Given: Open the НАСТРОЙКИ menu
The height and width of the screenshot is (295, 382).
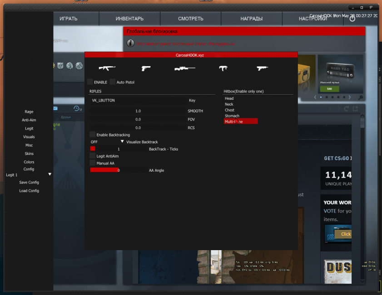Looking at the screenshot, I should 313,19.
